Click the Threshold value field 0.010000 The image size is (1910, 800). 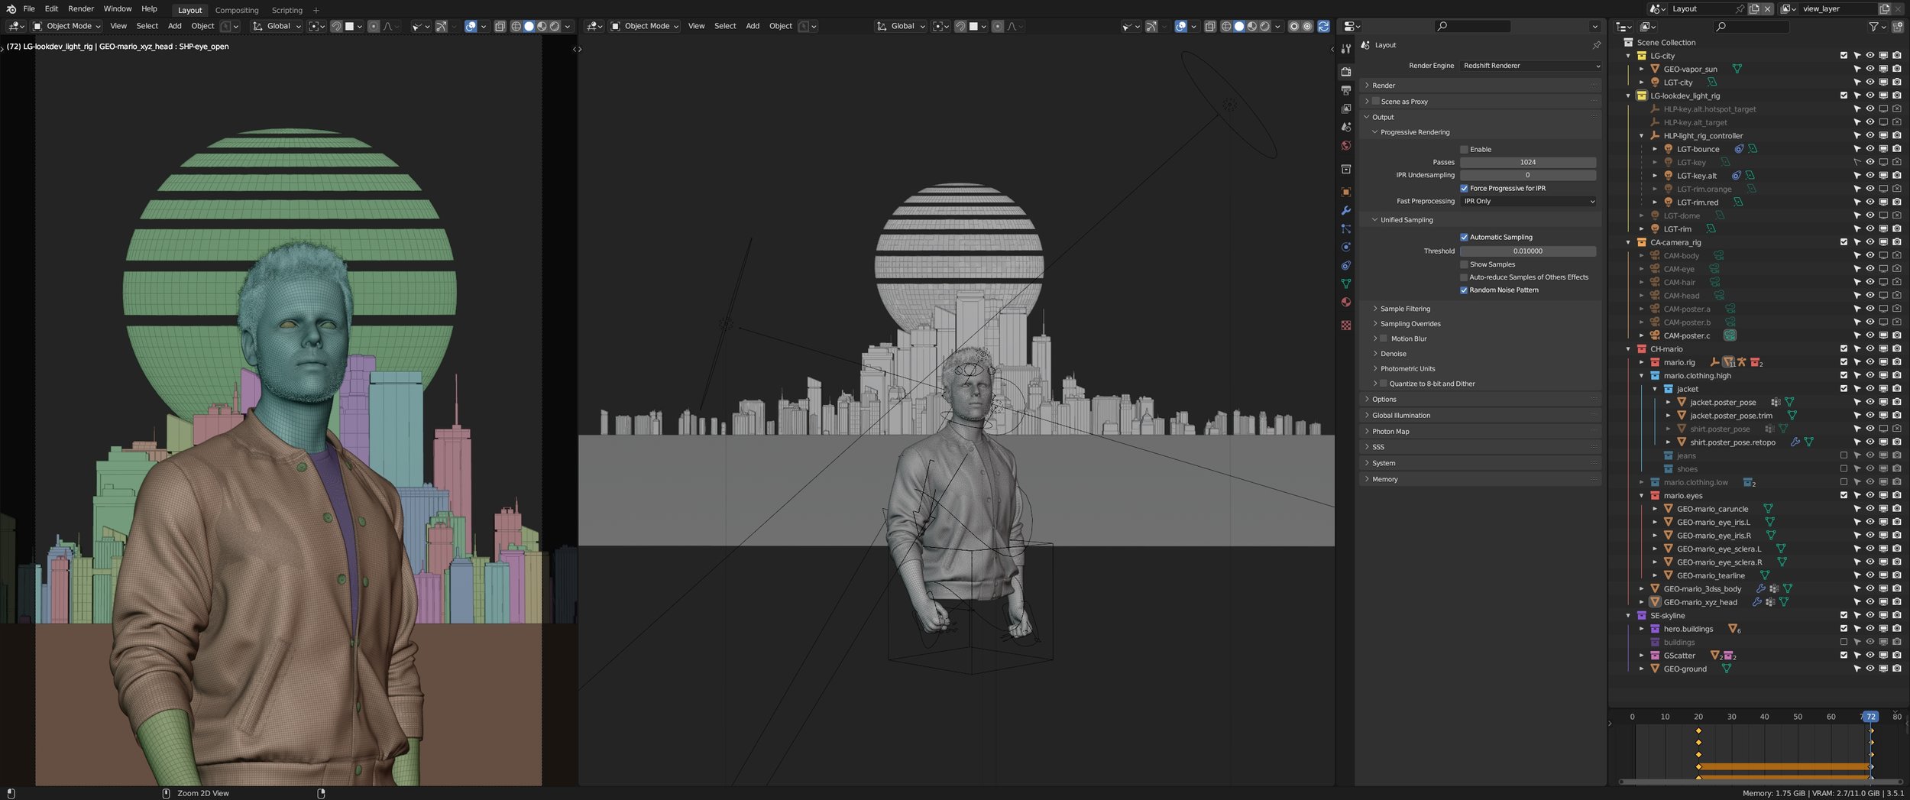(1528, 251)
